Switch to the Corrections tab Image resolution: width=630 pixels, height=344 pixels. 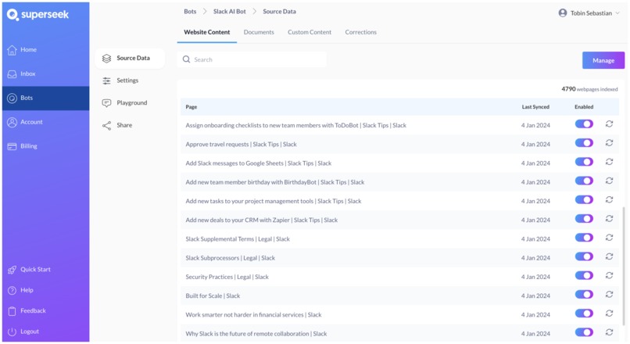[361, 32]
